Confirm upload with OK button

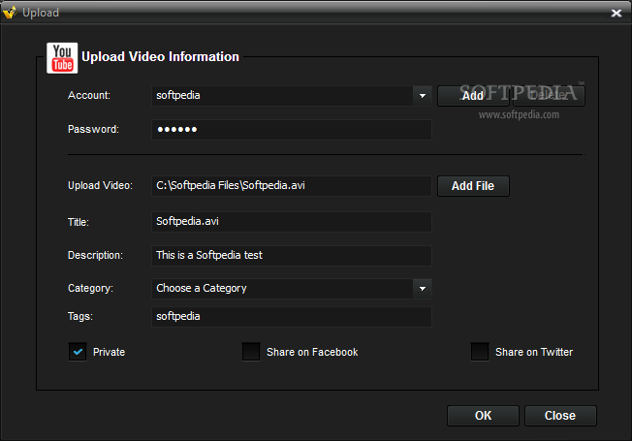(x=483, y=416)
